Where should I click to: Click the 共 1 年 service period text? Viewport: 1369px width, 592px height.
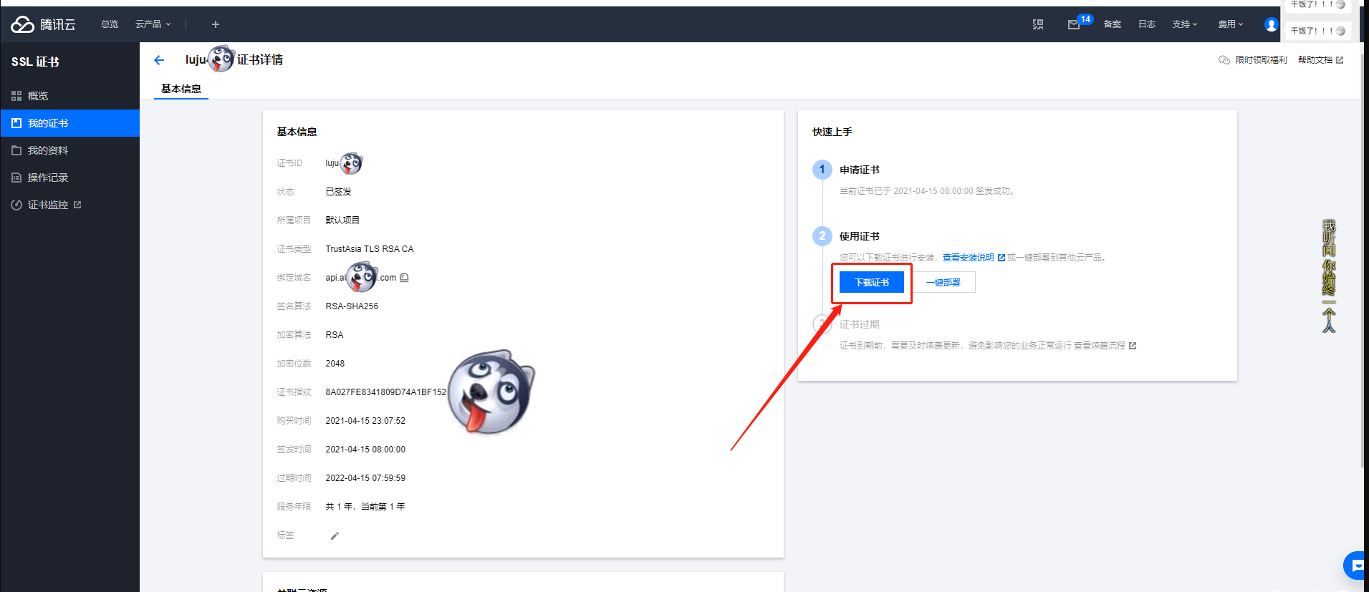pyautogui.click(x=365, y=507)
